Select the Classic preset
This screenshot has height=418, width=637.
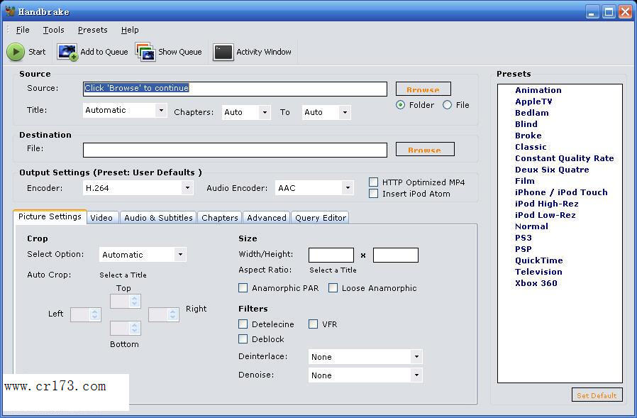(531, 147)
